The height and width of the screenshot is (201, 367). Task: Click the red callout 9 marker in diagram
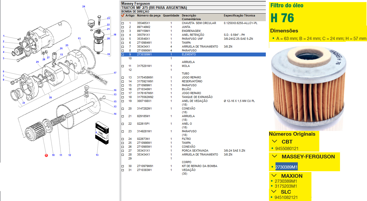click(46, 155)
